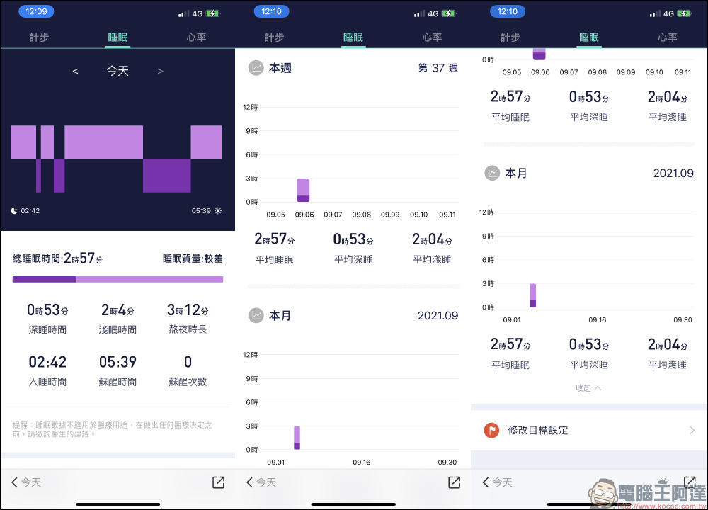Tap back chevron in right screen bottom bar

(x=486, y=482)
